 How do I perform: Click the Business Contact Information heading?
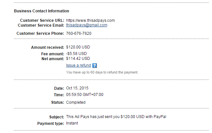tap(41, 11)
